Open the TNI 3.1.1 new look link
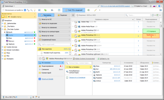The height and width of the screenshot is (100, 164). [115, 6]
